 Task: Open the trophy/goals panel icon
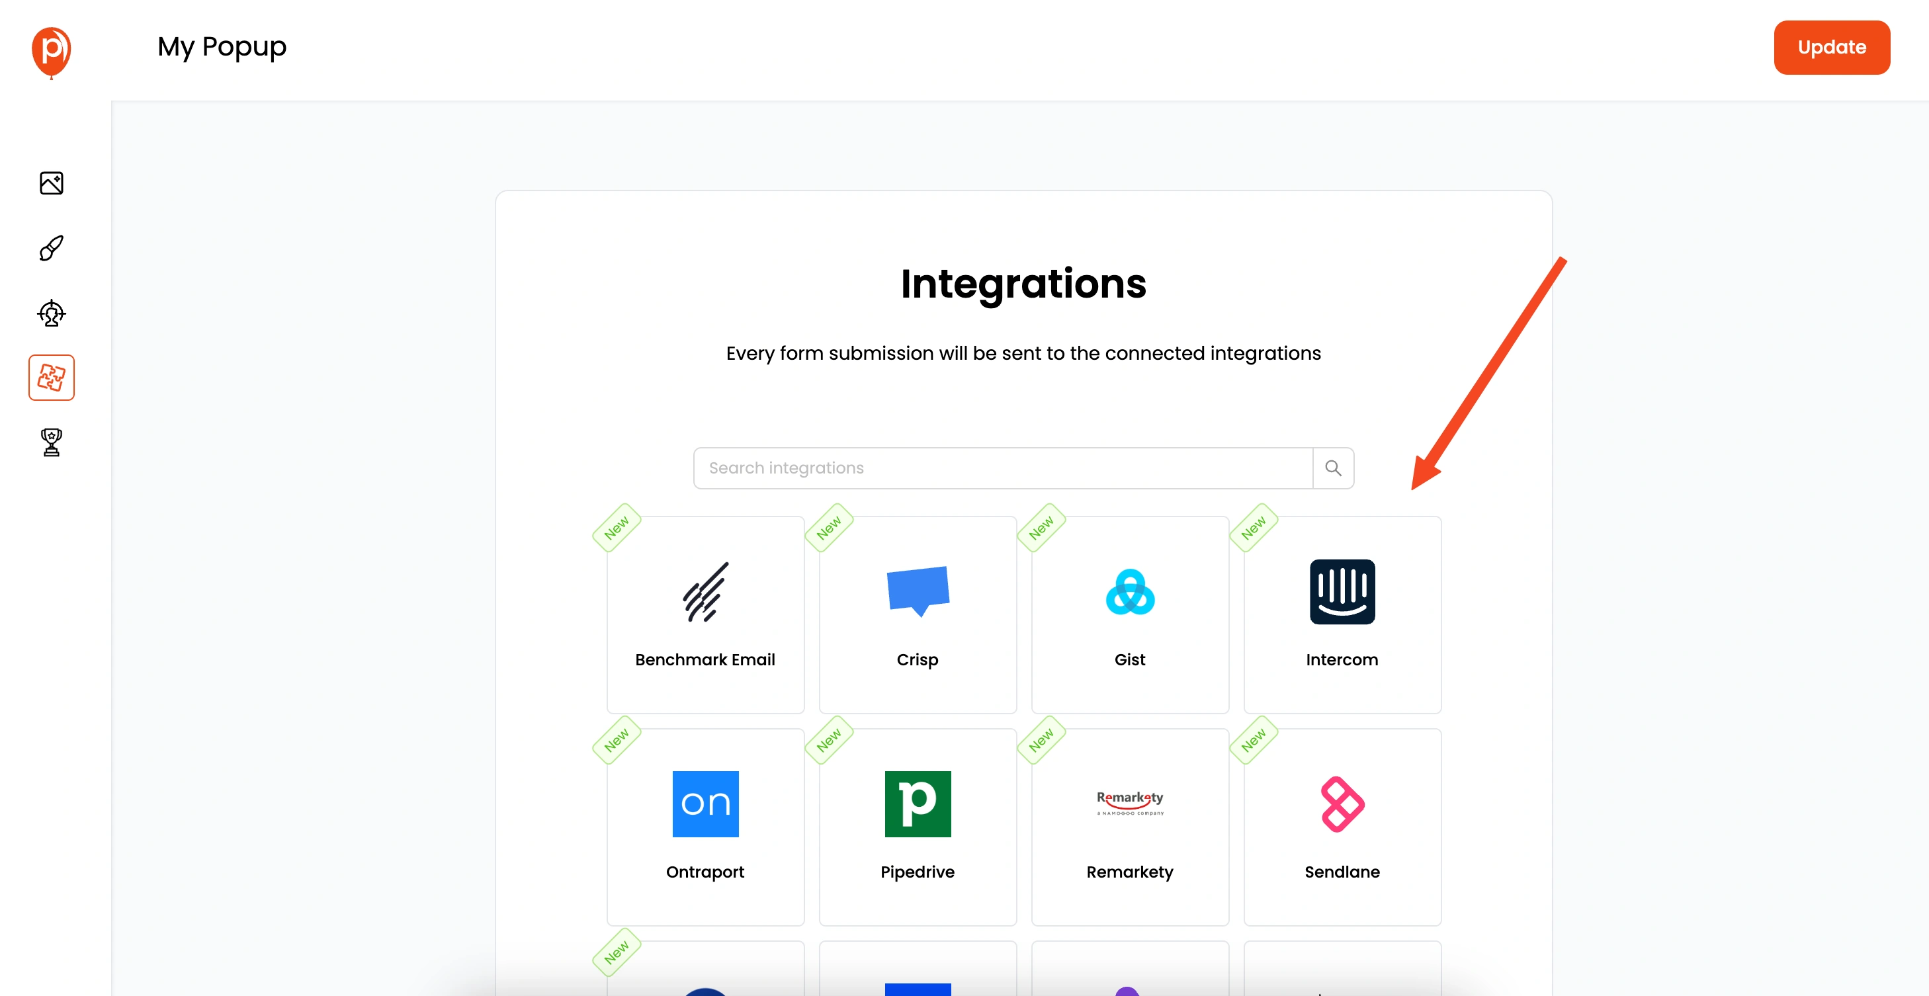click(51, 442)
